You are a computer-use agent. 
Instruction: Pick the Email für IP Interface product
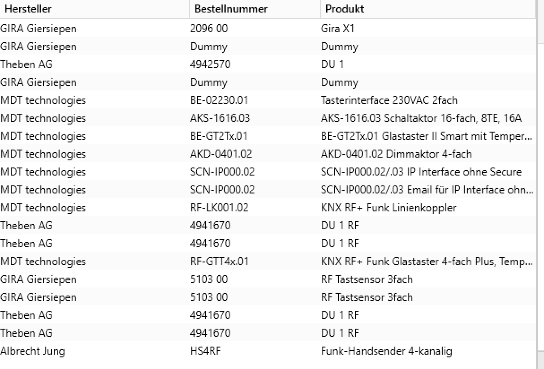427,190
